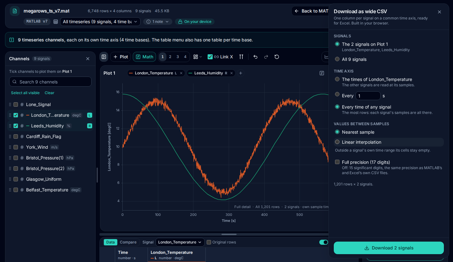Viewport: 453px width, 262px height.
Task: Select the Linear interpolation radio
Action: (337, 142)
